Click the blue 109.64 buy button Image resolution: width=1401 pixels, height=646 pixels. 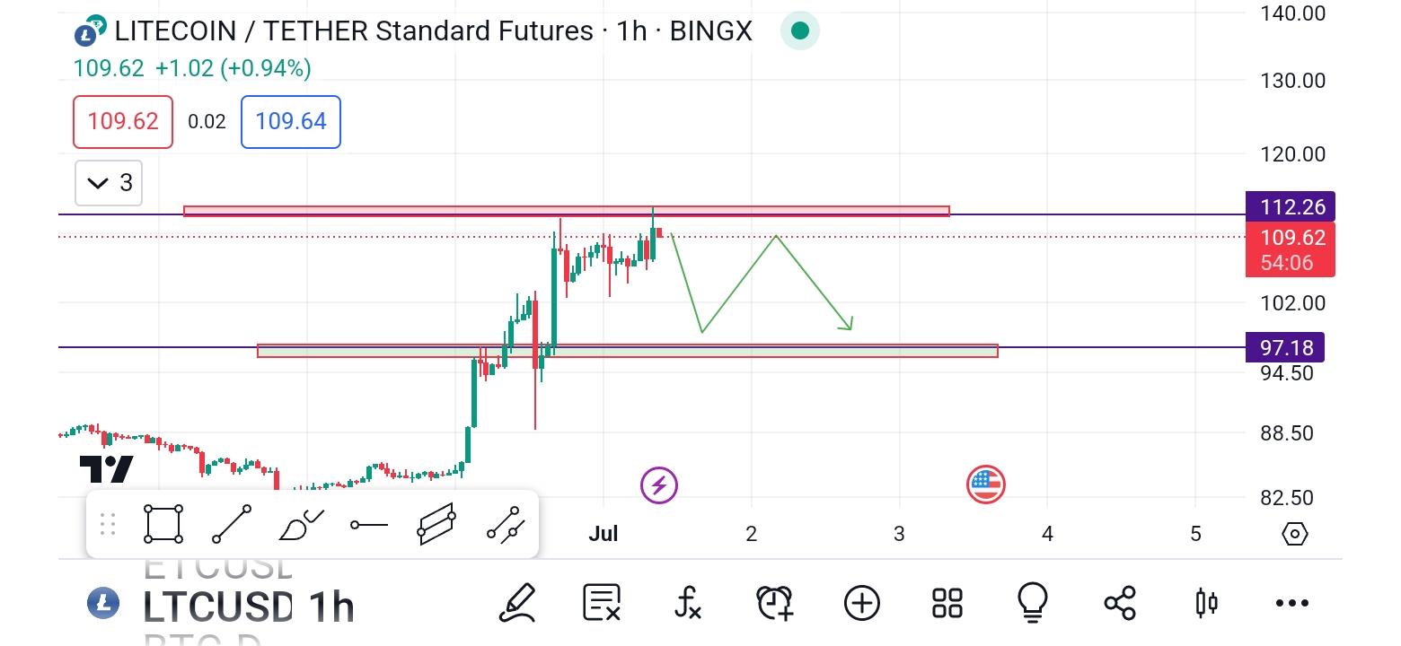[x=291, y=121]
